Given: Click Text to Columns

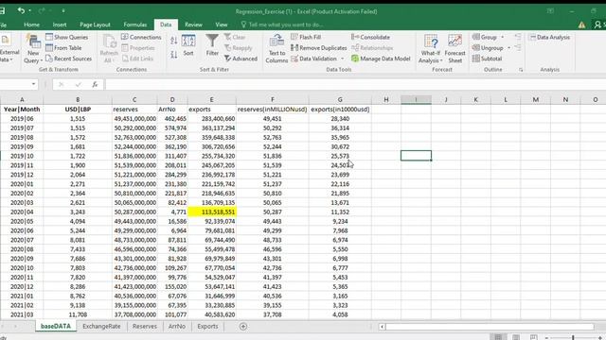Looking at the screenshot, I should tap(276, 48).
